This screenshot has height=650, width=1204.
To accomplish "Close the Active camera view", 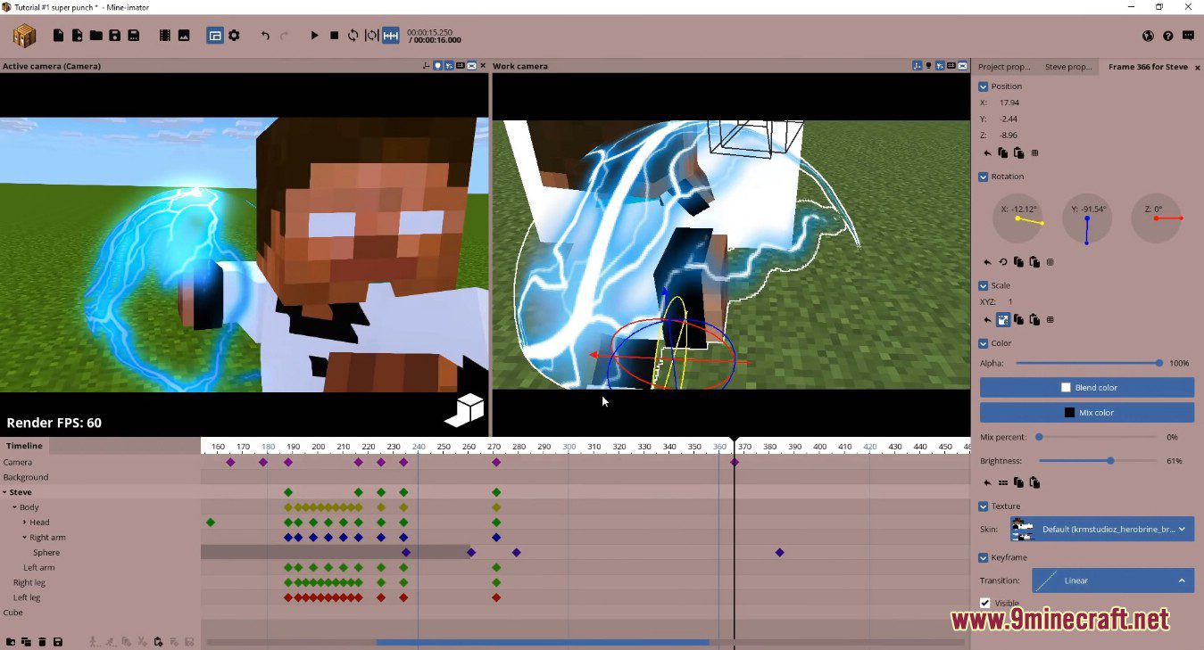I will [x=484, y=66].
